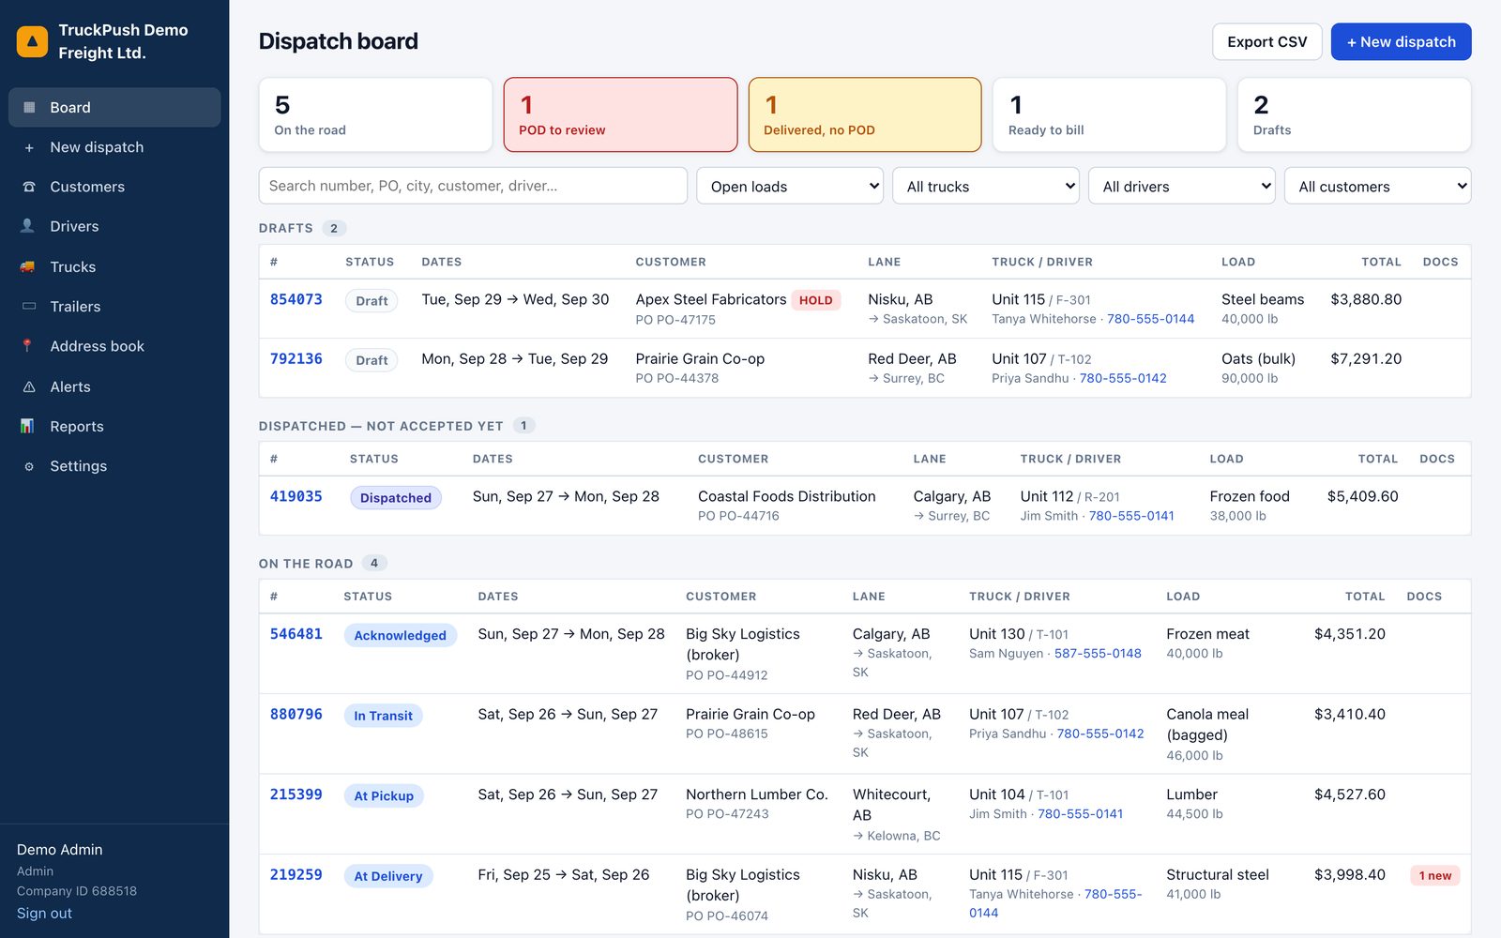Click the In Transit status badge
1501x938 pixels.
(x=383, y=716)
